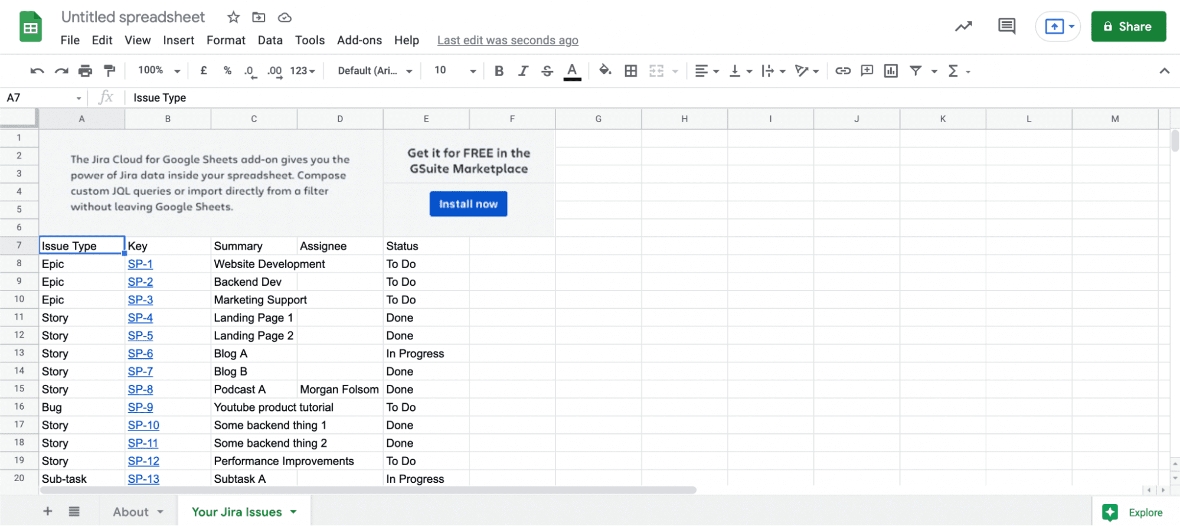The image size is (1180, 526).
Task: Open the fill color picker
Action: point(605,71)
